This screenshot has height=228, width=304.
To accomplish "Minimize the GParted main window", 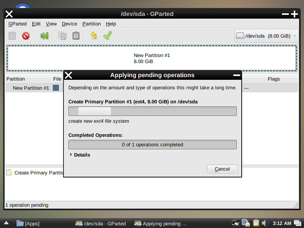I will point(285,14).
